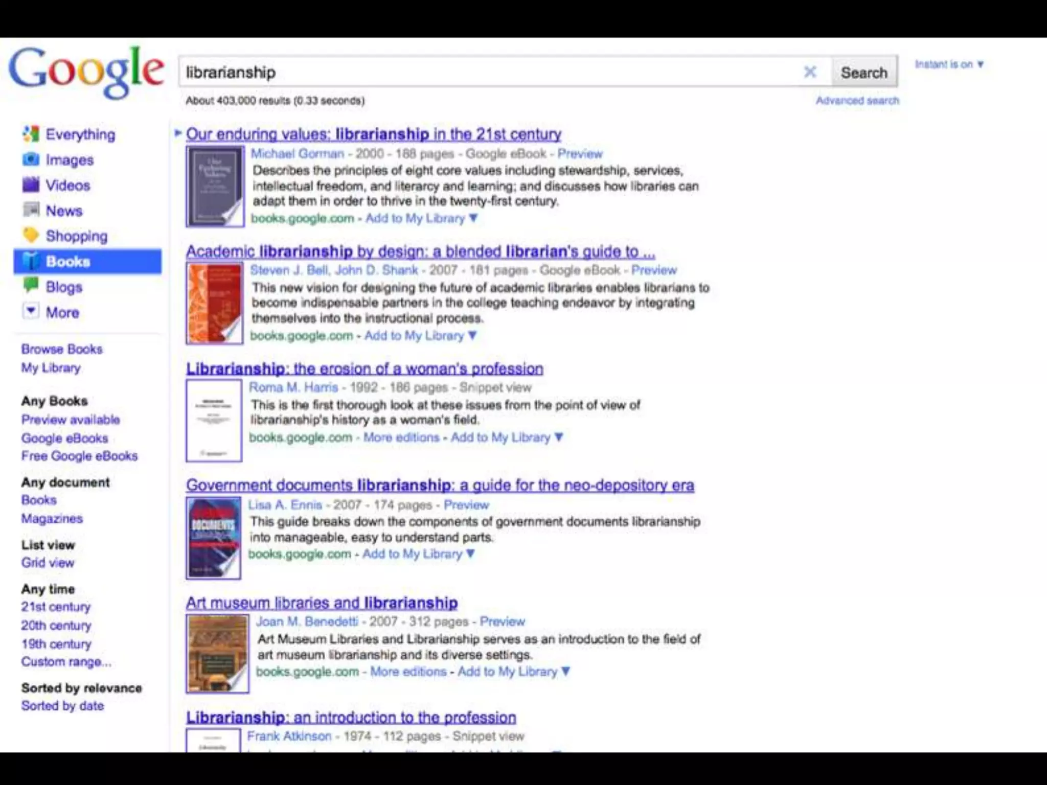The height and width of the screenshot is (785, 1047).
Task: Open Our enduring values book cover thumbnail
Action: 215,187
